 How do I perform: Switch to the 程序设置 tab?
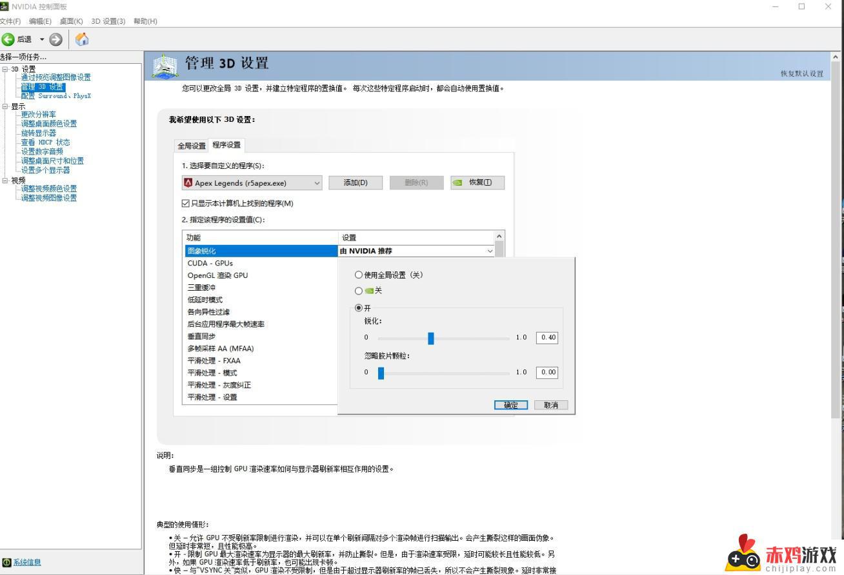point(226,144)
